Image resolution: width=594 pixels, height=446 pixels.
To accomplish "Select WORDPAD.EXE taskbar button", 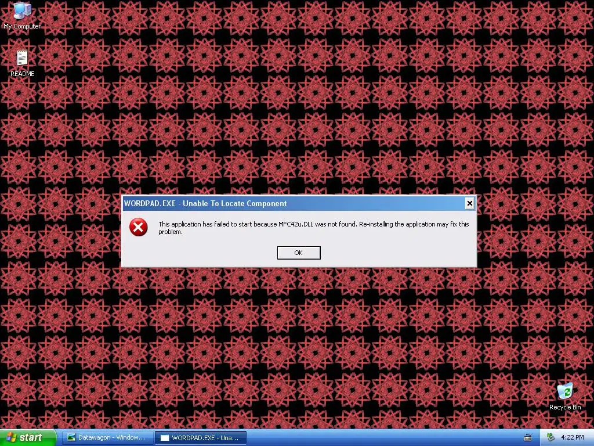I will (x=201, y=438).
